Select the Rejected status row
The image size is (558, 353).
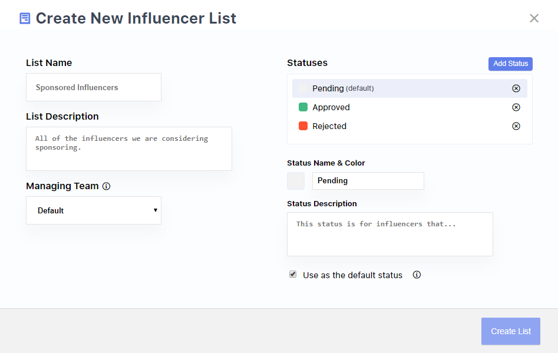pos(410,126)
